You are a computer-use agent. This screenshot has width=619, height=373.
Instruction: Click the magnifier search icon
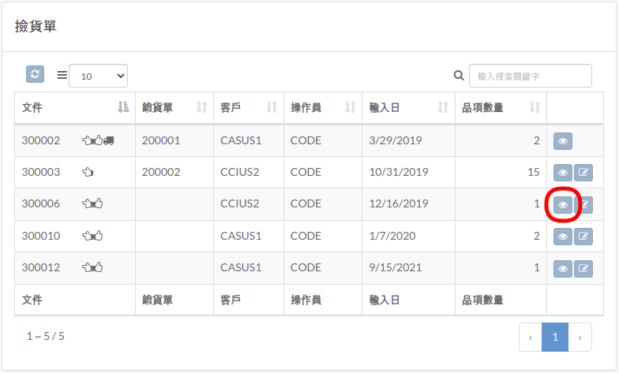pyautogui.click(x=459, y=76)
